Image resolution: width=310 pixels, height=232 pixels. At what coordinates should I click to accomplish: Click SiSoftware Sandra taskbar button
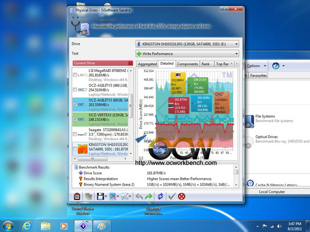(x=83, y=226)
